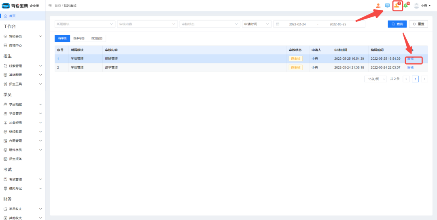Image resolution: width=437 pixels, height=220 pixels.
Task: Click the 驾校会员 diamond icon in sidebar
Action: click(5, 36)
